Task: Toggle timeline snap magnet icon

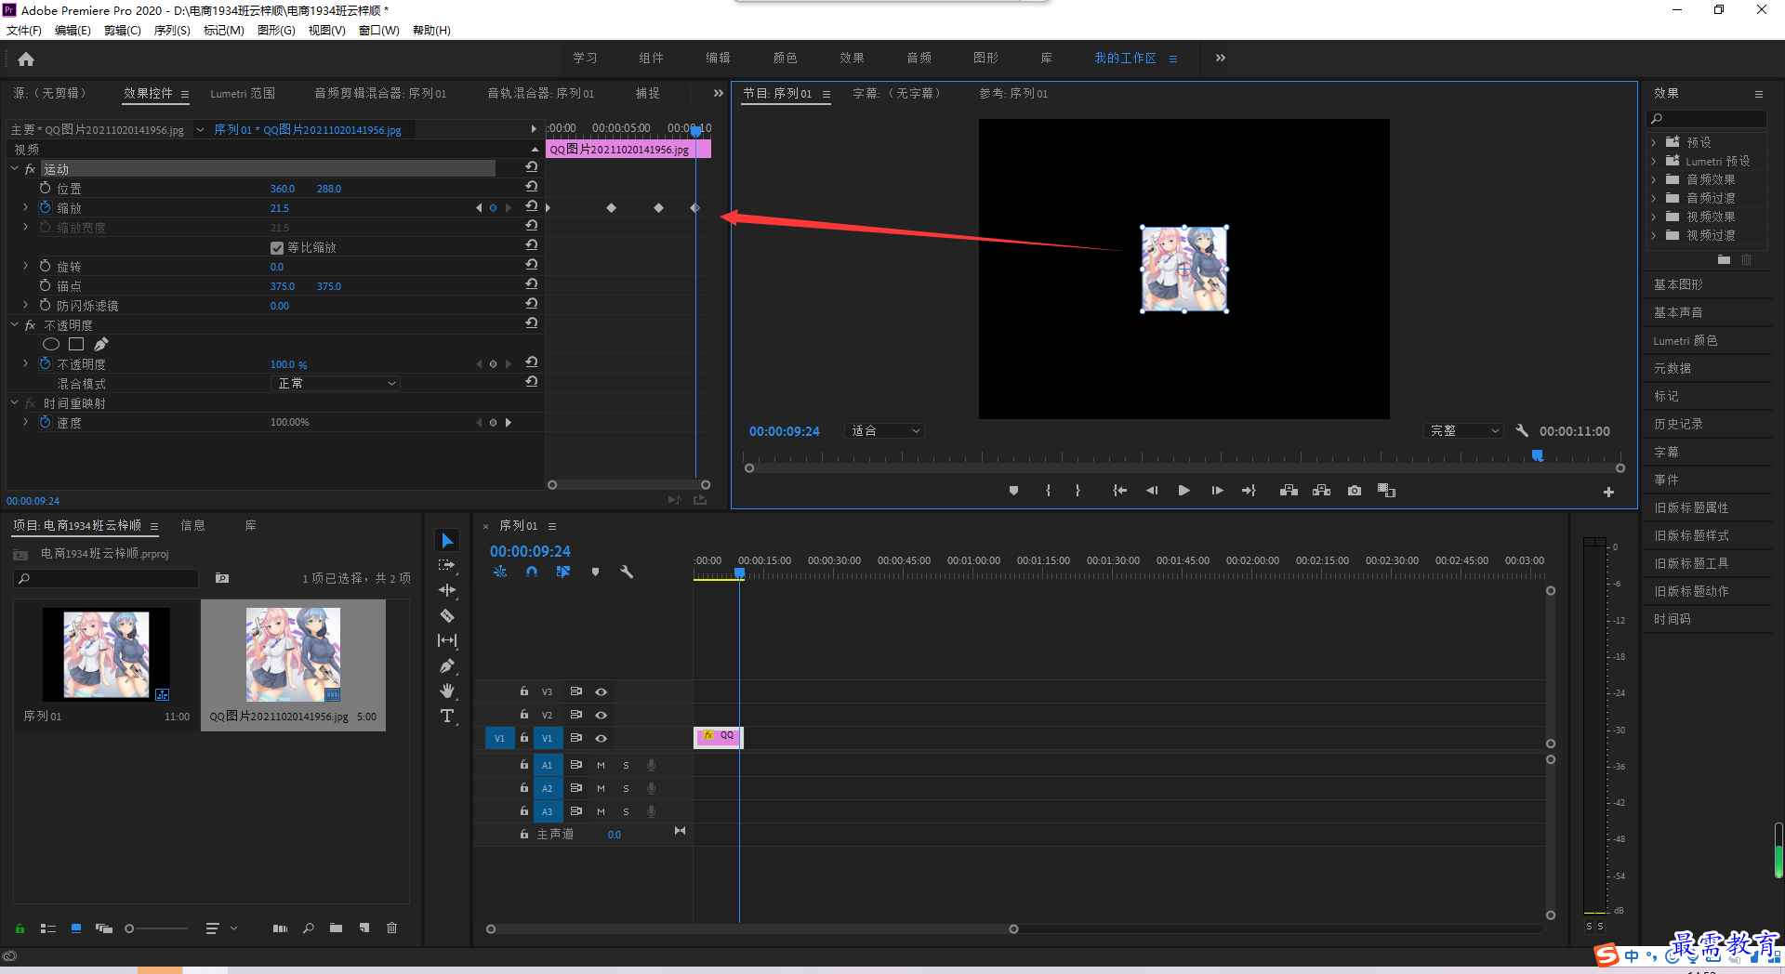Action: 532,573
